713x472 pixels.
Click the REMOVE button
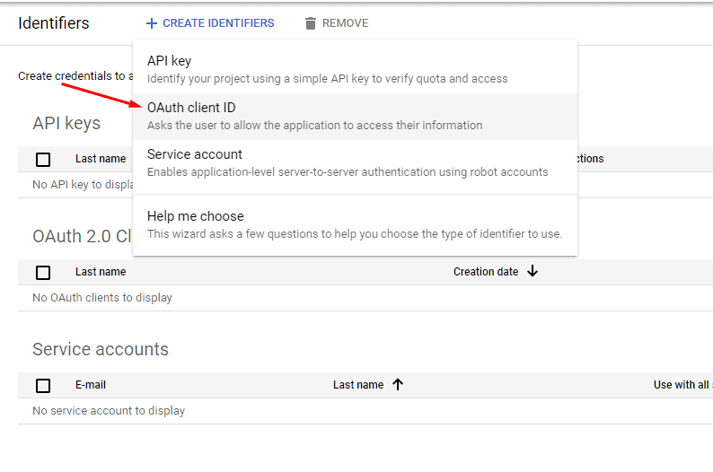click(337, 23)
